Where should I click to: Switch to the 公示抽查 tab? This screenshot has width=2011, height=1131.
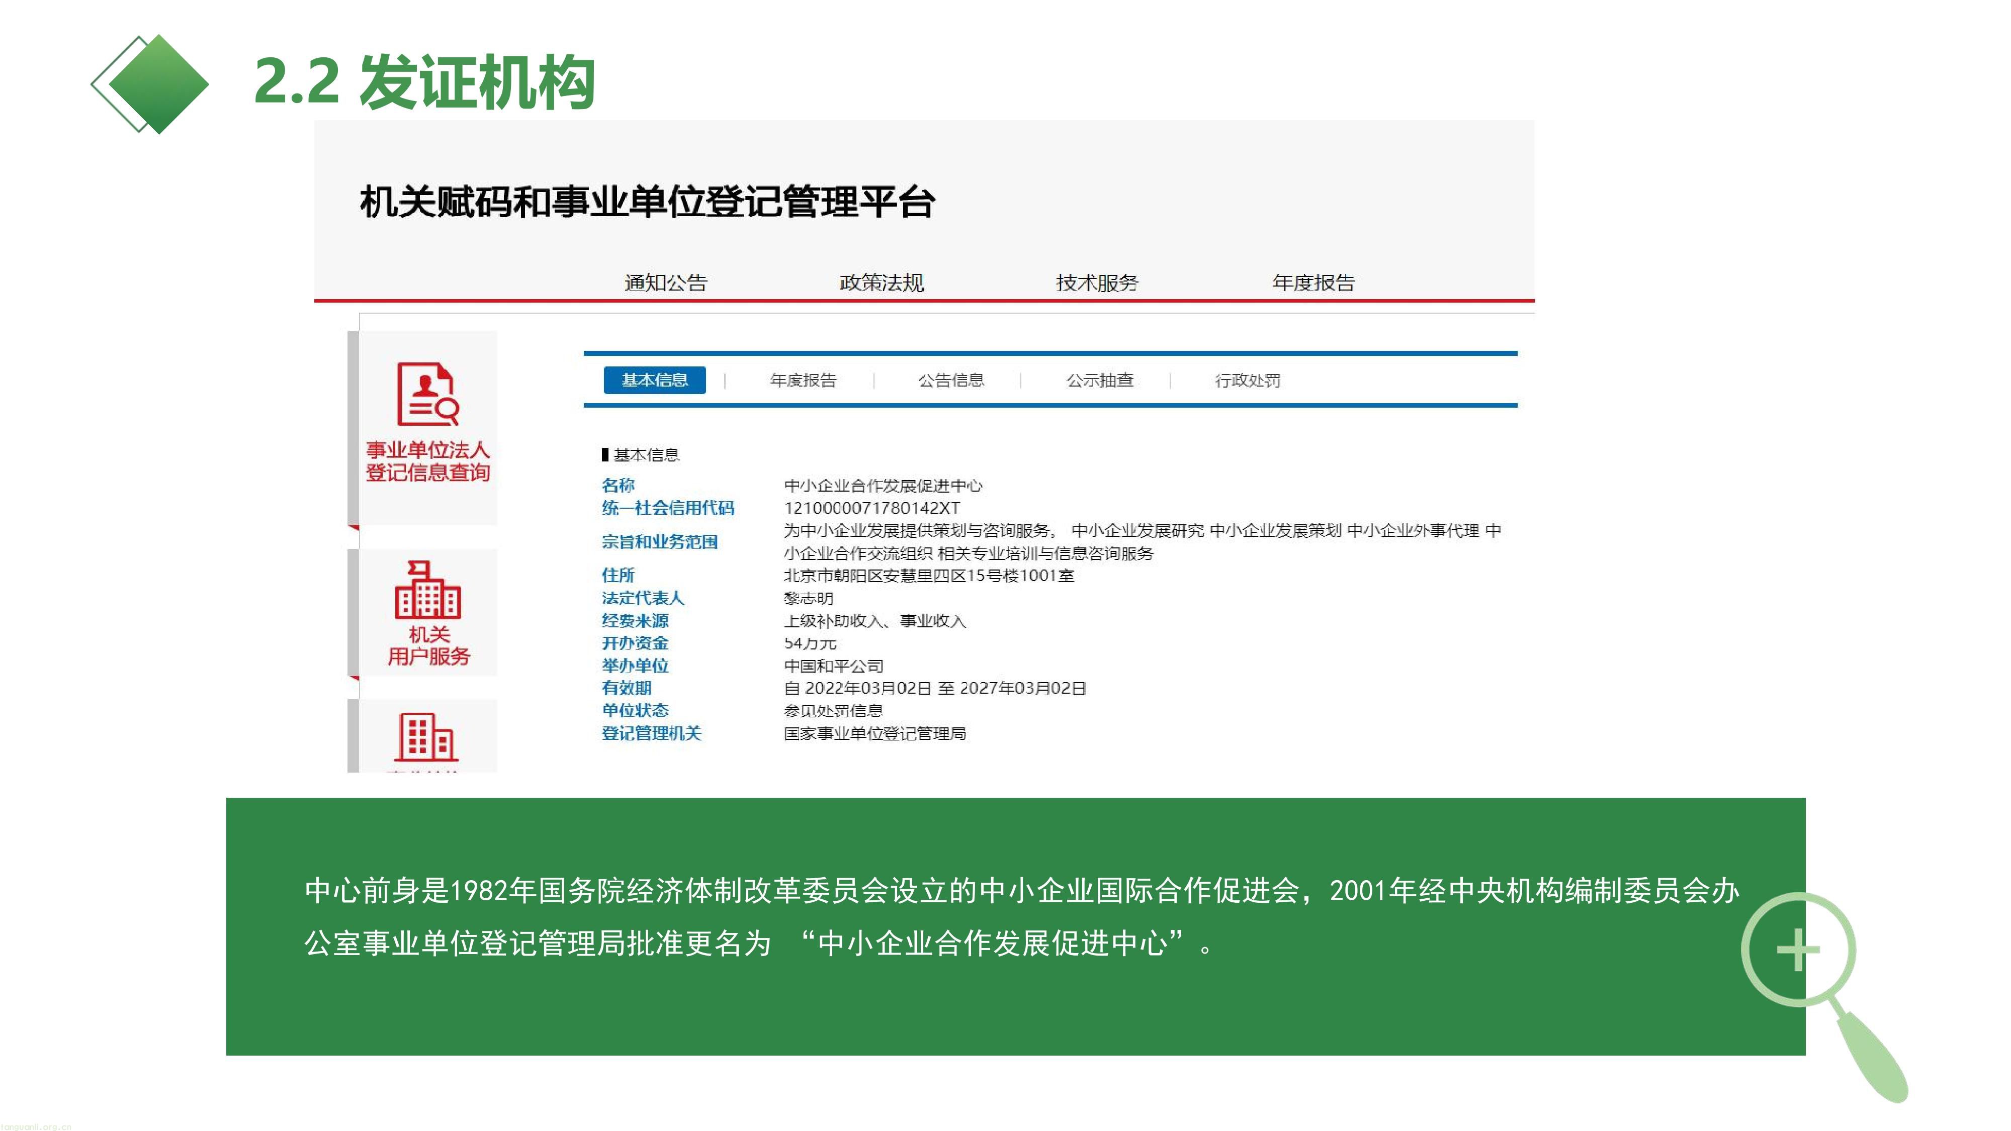1099,380
